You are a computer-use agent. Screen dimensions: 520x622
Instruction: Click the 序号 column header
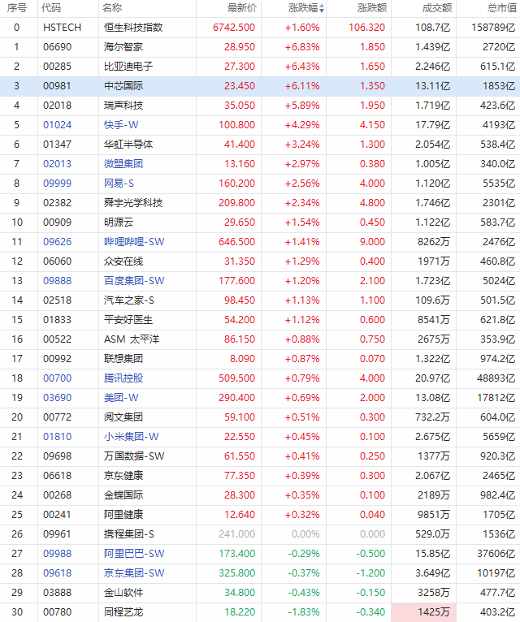(17, 8)
